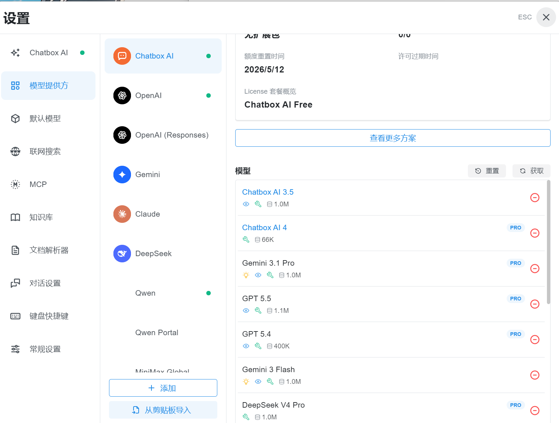Select the Qwen Portal provider
Screen dimensions: 559x423
(163, 333)
